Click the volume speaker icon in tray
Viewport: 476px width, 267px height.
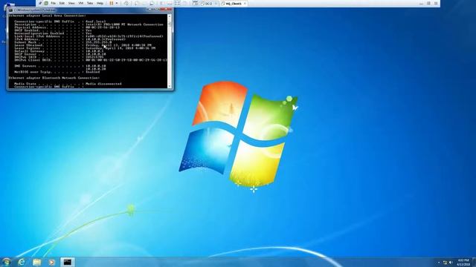[x=451, y=263]
